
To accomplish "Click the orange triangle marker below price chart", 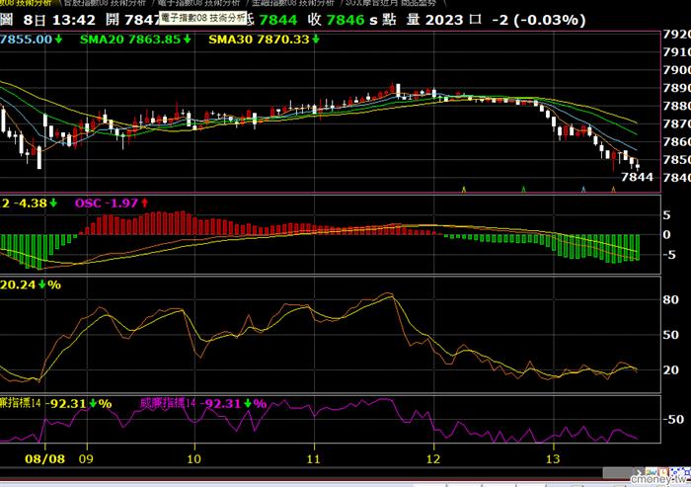I will click(x=613, y=190).
